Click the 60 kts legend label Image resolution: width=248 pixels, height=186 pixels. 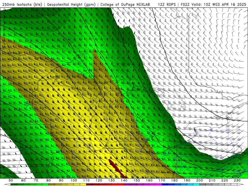pos(23,180)
